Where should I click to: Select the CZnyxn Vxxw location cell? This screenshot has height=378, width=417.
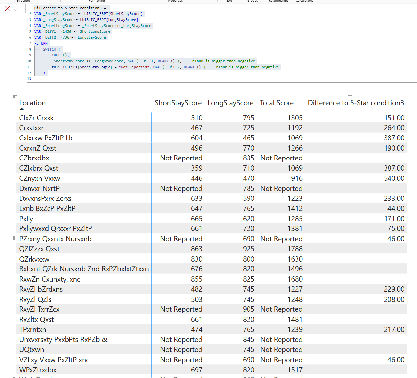pyautogui.click(x=40, y=178)
